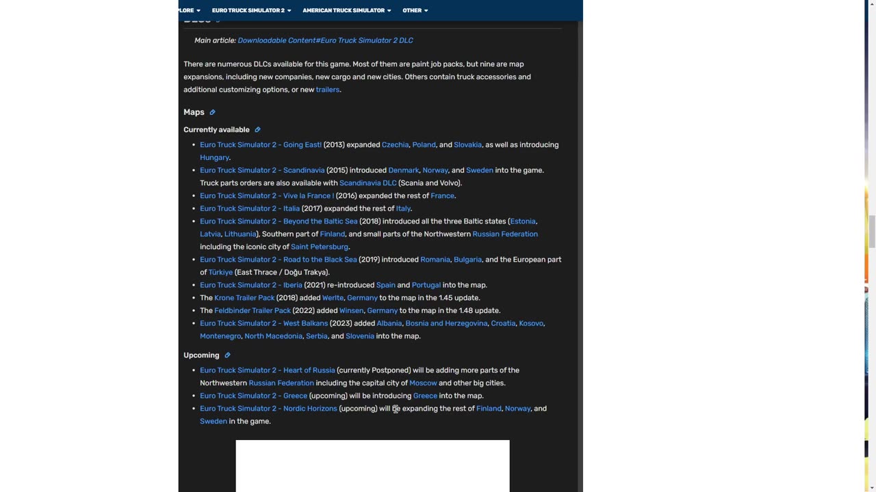
Task: Open Euro Truck Simulator 2 - Road to the Black Sea link
Action: tap(278, 260)
